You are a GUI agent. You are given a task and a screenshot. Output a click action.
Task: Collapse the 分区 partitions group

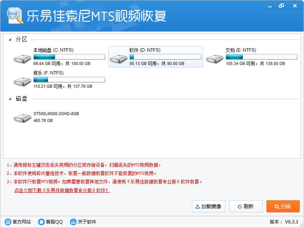(x=10, y=40)
